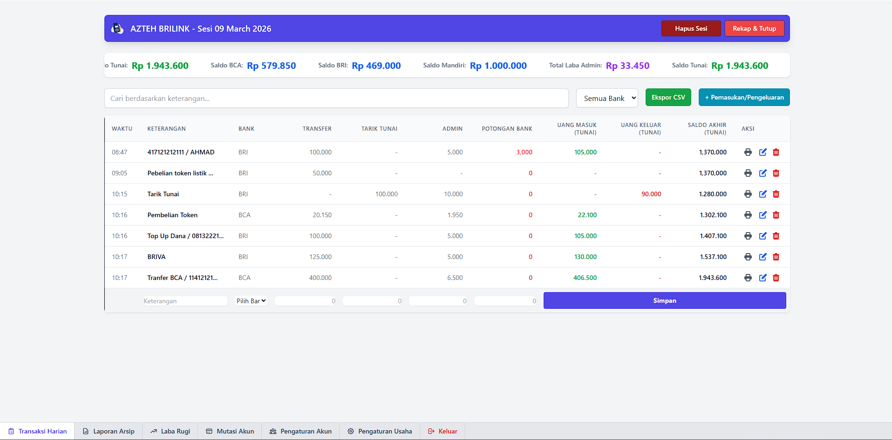
Task: Delete the Tranfer BCA transaction
Action: point(776,278)
